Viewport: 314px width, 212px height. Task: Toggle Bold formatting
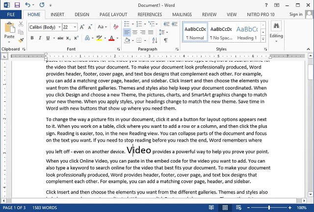(x=32, y=38)
